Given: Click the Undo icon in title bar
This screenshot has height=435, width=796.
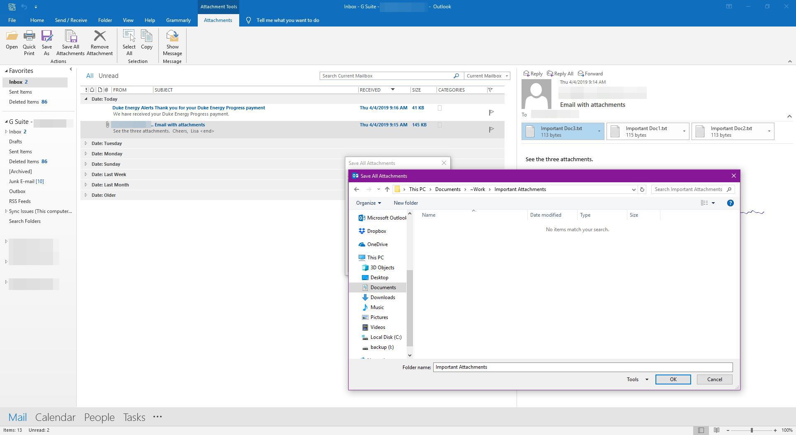Looking at the screenshot, I should [24, 7].
